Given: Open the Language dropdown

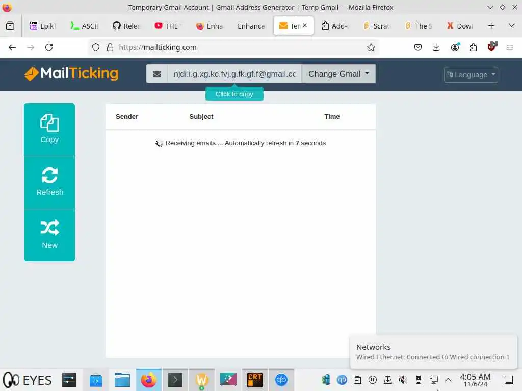Looking at the screenshot, I should pyautogui.click(x=471, y=75).
